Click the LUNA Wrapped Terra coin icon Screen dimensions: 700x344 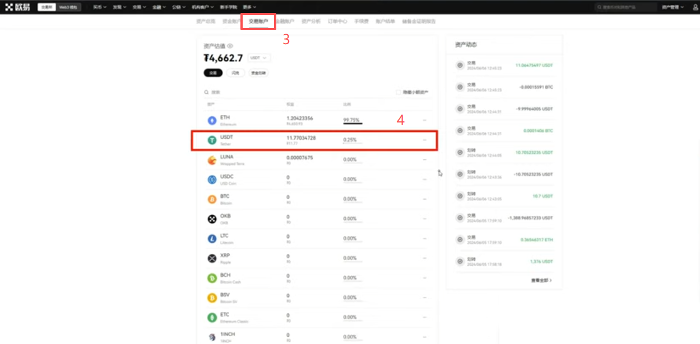(x=212, y=160)
